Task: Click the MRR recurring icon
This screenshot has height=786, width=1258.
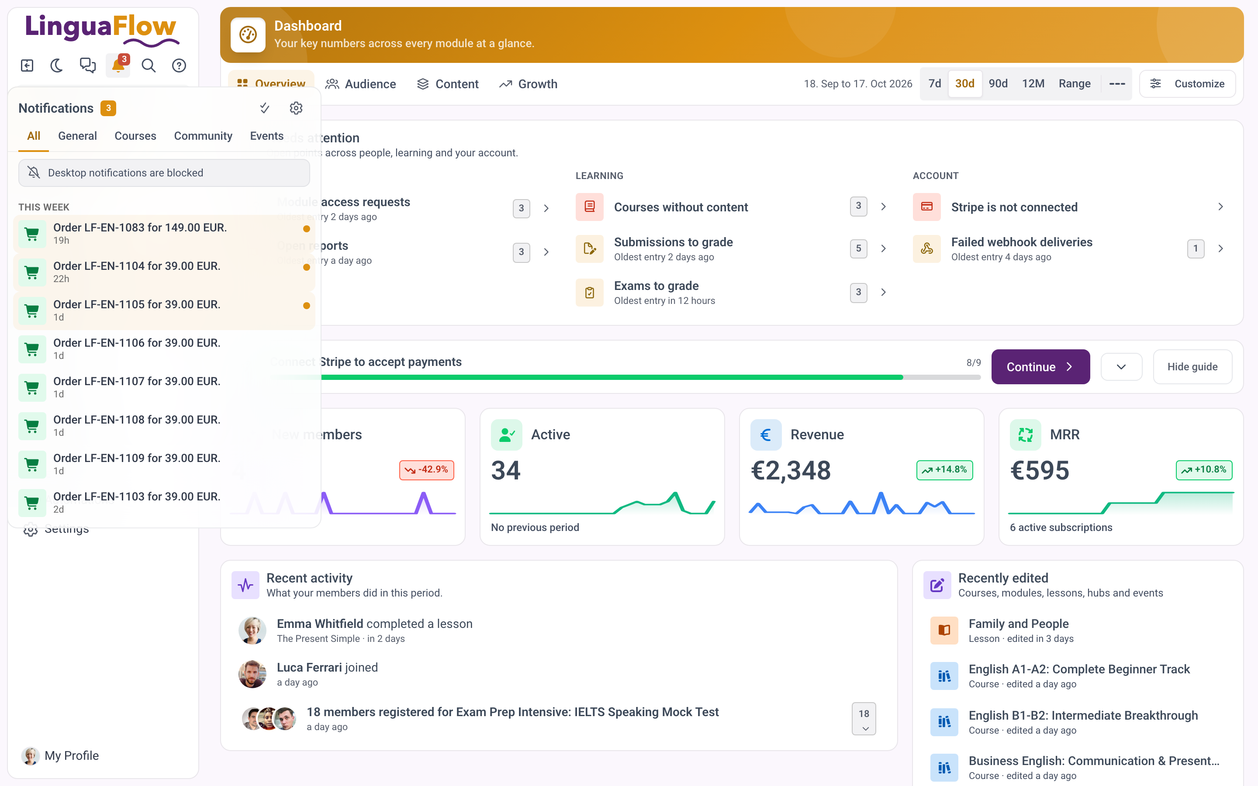Action: click(x=1025, y=434)
